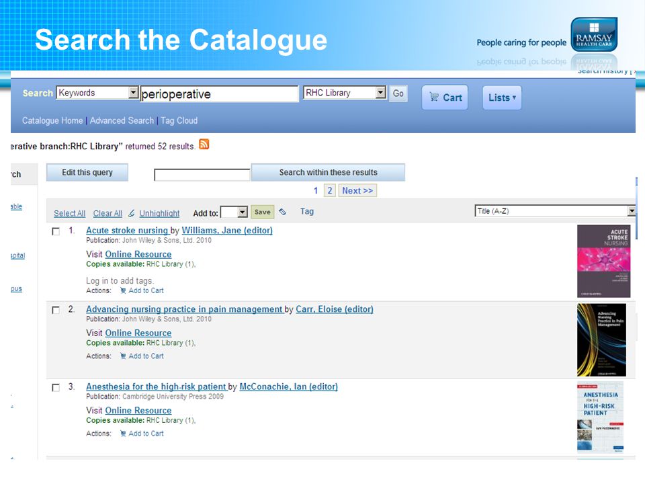Click the Unhighlight link
Image resolution: width=645 pixels, height=484 pixels.
click(159, 213)
